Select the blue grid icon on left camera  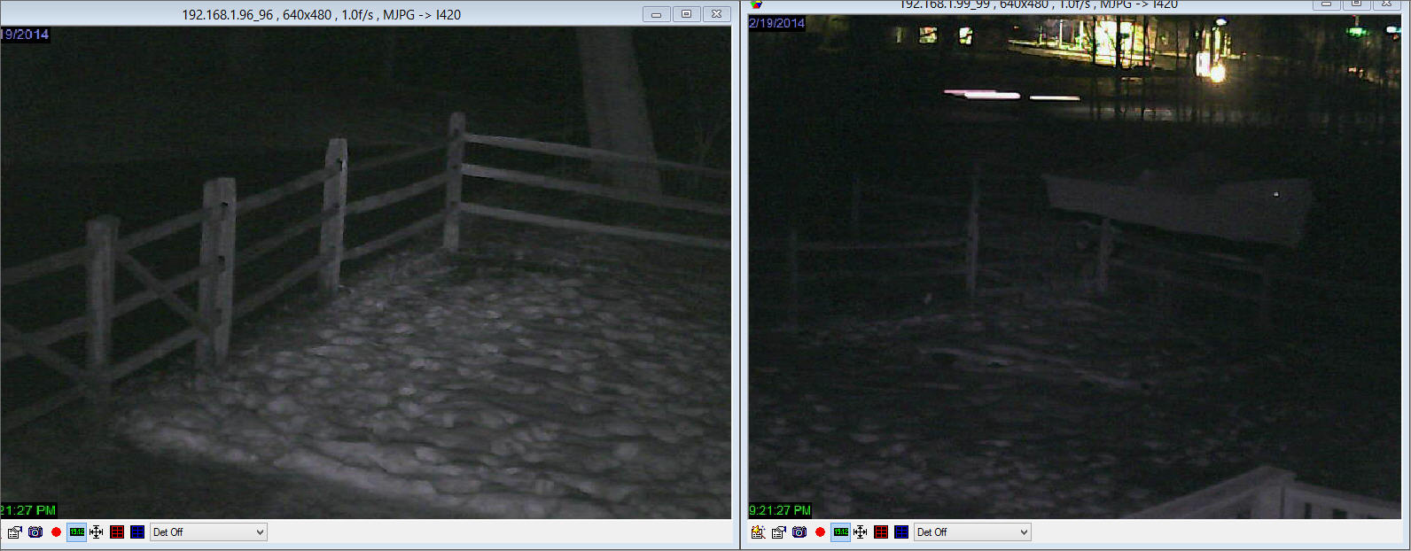137,532
